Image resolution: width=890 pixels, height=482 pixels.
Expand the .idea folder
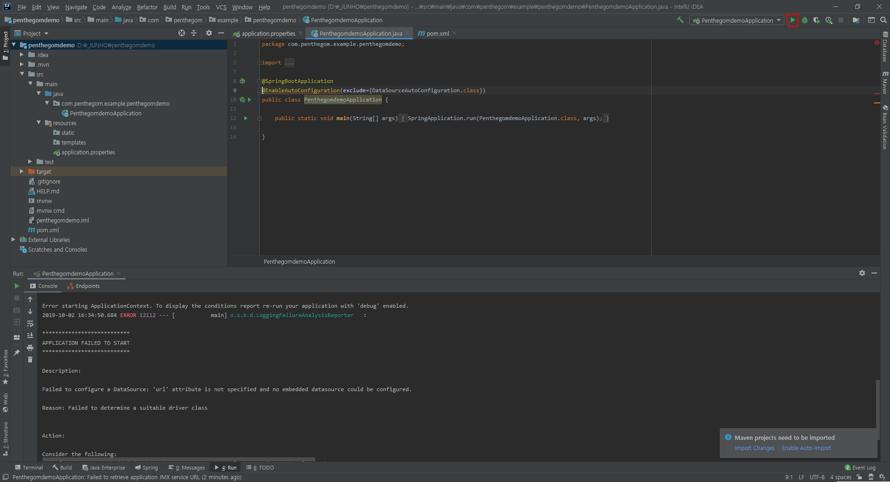21,55
